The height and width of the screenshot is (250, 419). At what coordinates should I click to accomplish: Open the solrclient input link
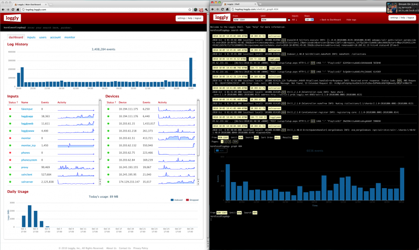[27, 175]
